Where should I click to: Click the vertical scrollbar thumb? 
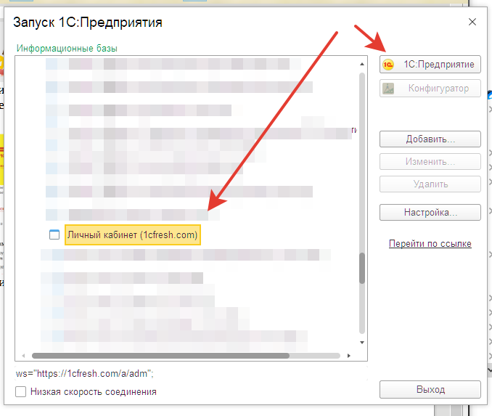362,268
